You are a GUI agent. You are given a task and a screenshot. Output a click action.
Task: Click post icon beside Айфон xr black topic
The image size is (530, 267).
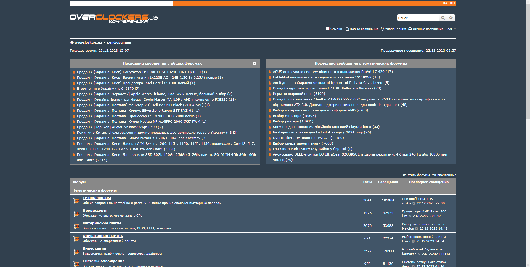click(74, 127)
